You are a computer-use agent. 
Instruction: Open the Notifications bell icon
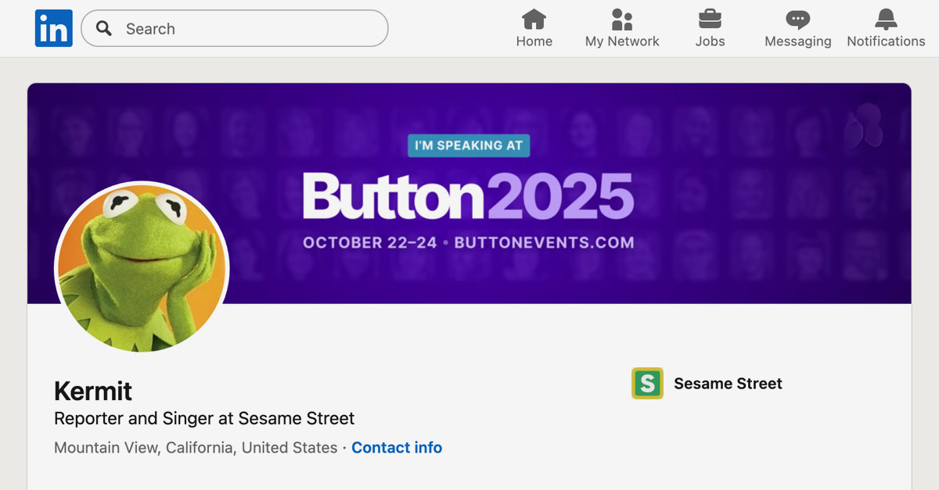coord(886,19)
